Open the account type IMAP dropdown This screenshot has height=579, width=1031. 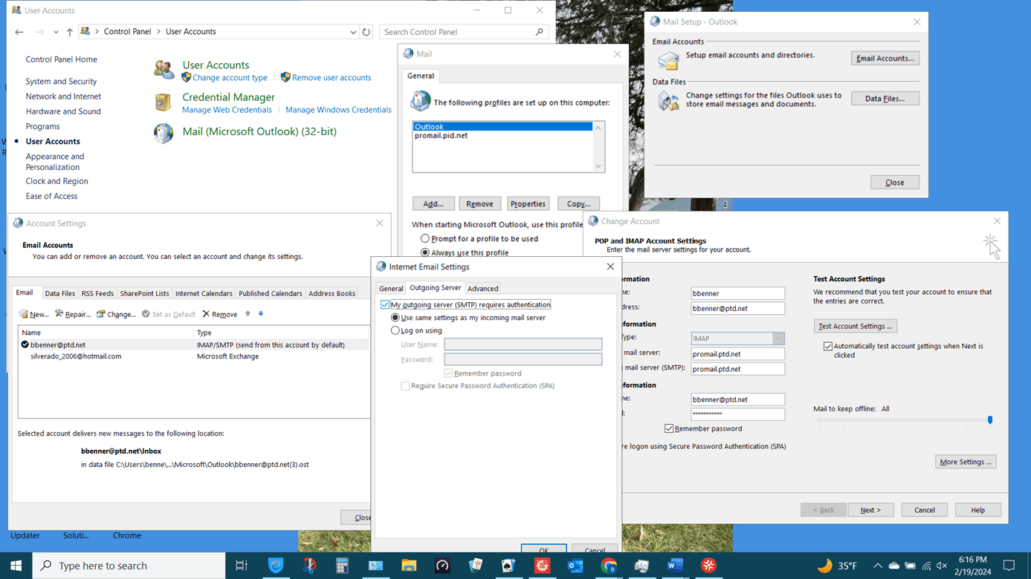778,338
